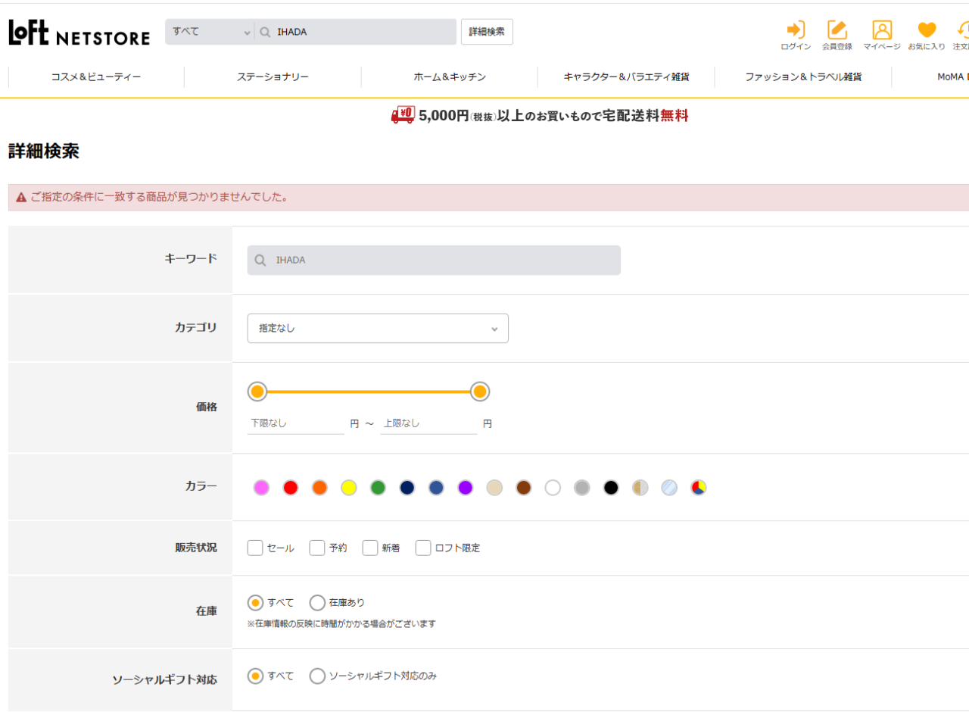The width and height of the screenshot is (969, 712).
Task: Open the コスメ＆ビューティー menu
Action: (96, 77)
